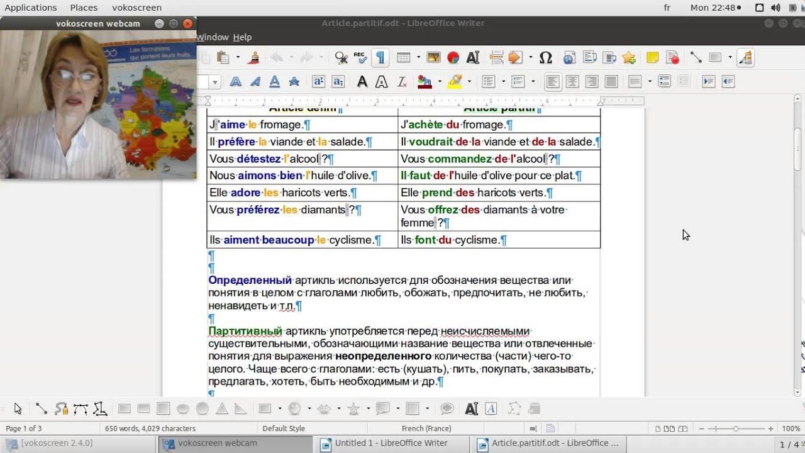Viewport: 805px width, 453px height.
Task: Click the Paste icon in the toolbar
Action: point(223,58)
